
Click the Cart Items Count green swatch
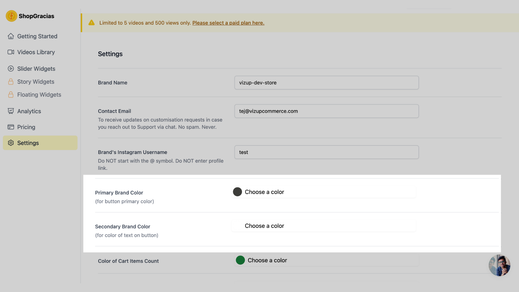click(240, 260)
